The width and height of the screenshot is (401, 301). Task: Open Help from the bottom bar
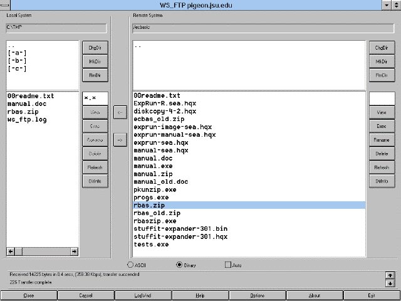coord(200,295)
